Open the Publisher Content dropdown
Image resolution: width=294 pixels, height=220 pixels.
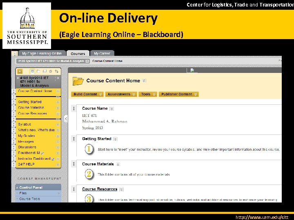pos(179,94)
